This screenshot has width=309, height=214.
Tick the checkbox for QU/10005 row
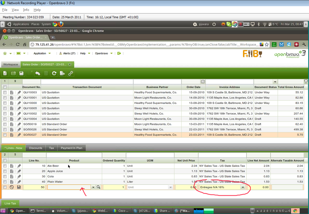click(x=5, y=108)
